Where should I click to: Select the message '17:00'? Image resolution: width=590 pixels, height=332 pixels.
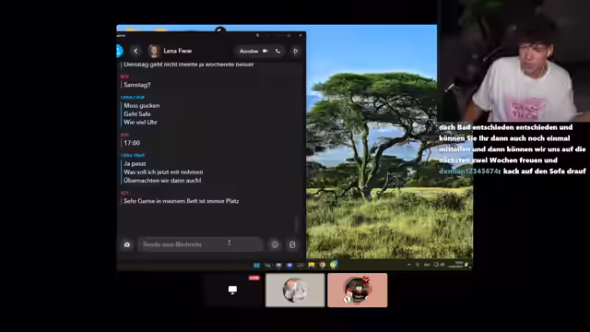(x=132, y=143)
